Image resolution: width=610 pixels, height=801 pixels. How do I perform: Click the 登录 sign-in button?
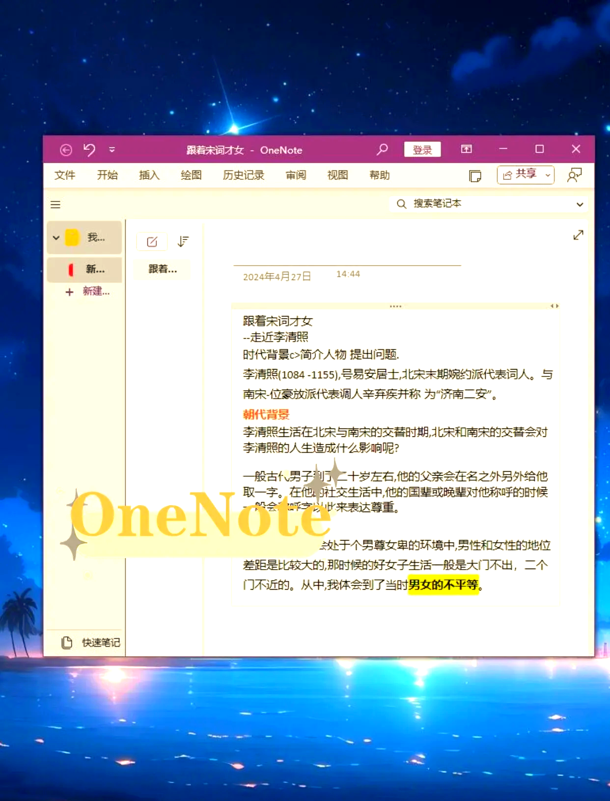point(422,149)
